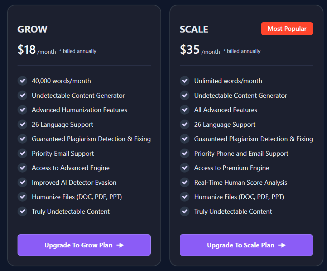Click Grow plan's Truly Undetectable Content text

click(71, 212)
